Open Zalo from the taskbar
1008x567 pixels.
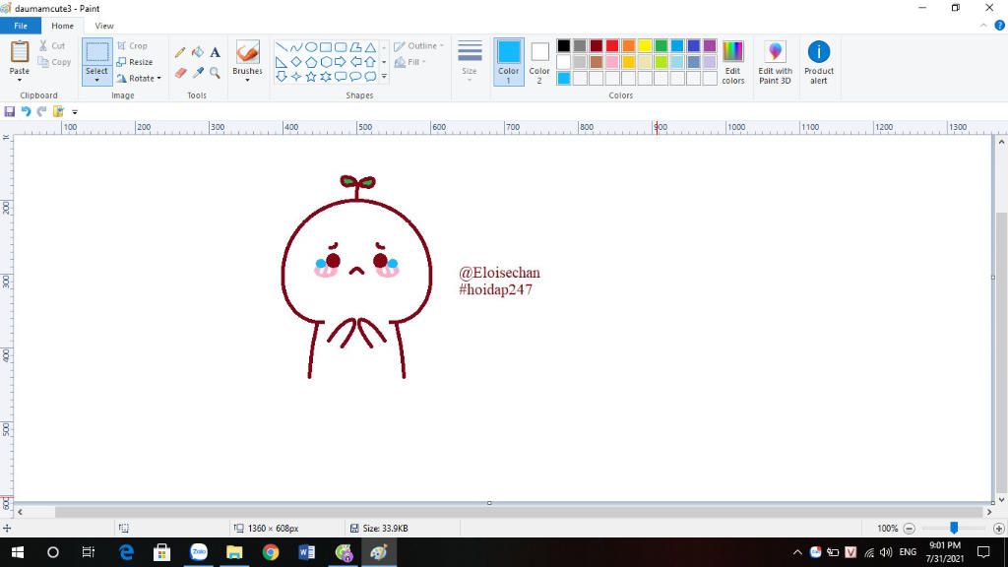[199, 552]
